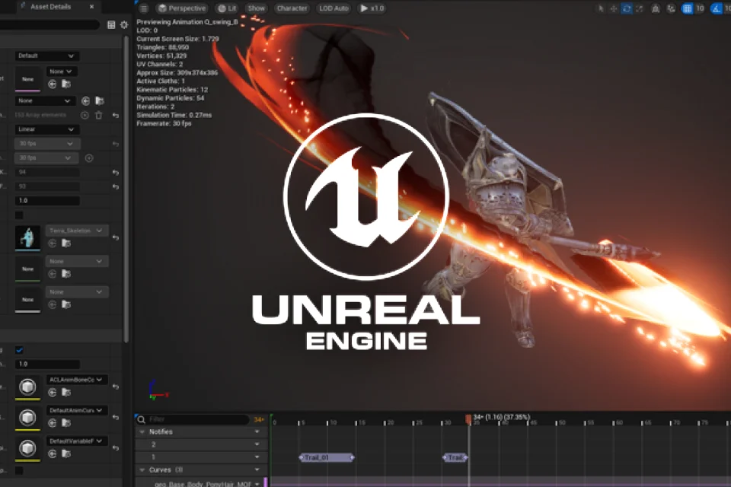Image resolution: width=731 pixels, height=487 pixels.
Task: Switch to the Asset Details tab
Action: pyautogui.click(x=50, y=7)
